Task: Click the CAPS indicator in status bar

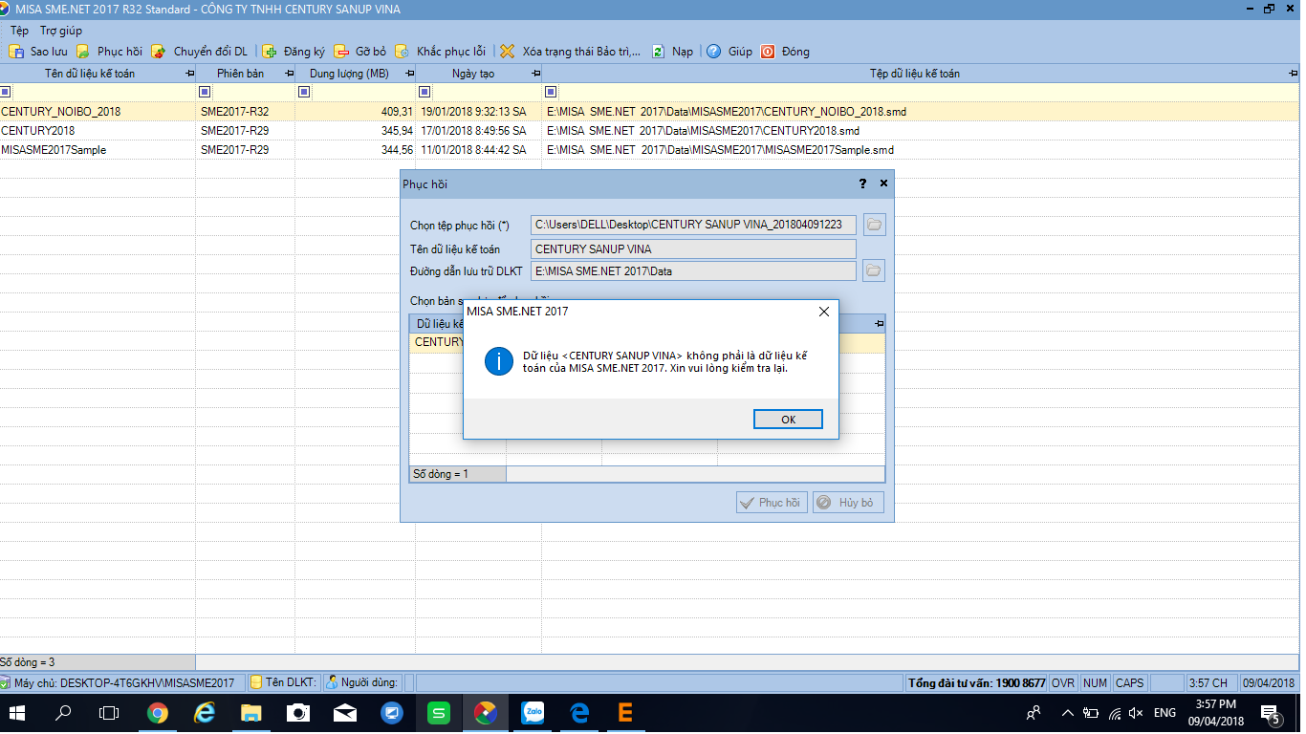Action: tap(1129, 683)
